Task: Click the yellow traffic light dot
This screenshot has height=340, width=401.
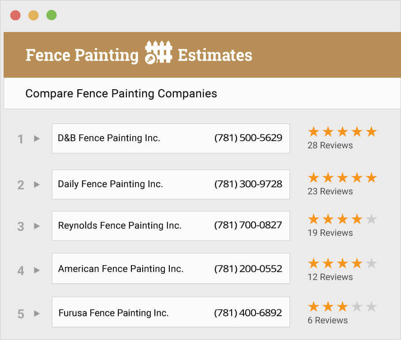Action: [32, 15]
